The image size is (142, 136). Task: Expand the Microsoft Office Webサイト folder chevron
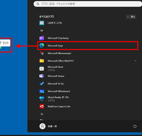tap(135, 61)
